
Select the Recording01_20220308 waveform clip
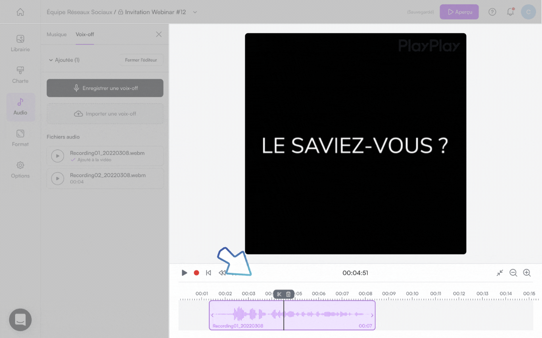coord(292,315)
